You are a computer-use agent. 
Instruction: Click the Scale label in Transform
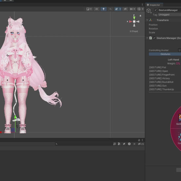pyautogui.click(x=152, y=33)
